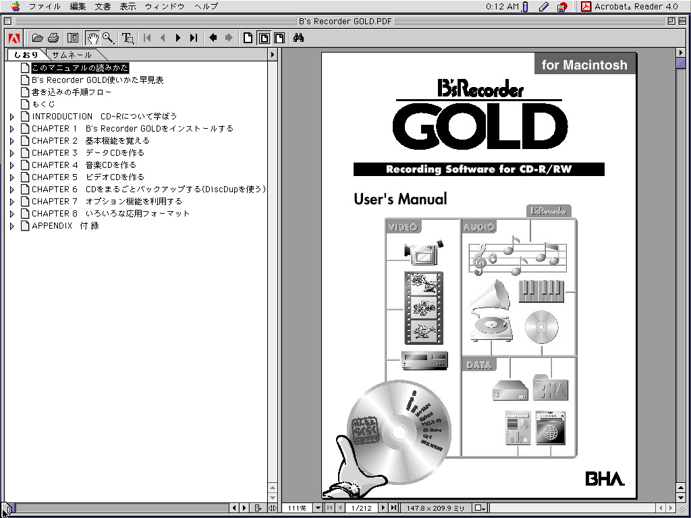The width and height of the screenshot is (691, 518).
Task: Click the bookmark pane new bookmark icon
Action: click(258, 508)
